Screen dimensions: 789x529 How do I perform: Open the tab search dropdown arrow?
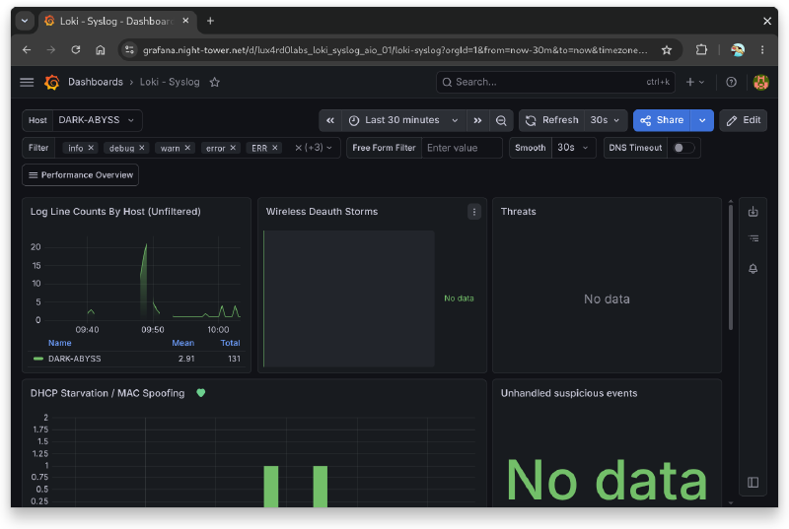coord(25,21)
